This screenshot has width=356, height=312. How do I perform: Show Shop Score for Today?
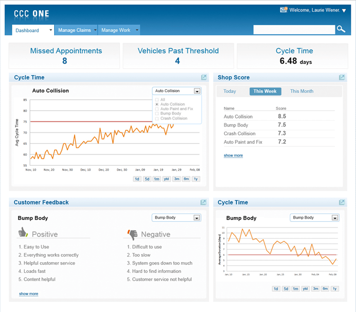pyautogui.click(x=230, y=91)
